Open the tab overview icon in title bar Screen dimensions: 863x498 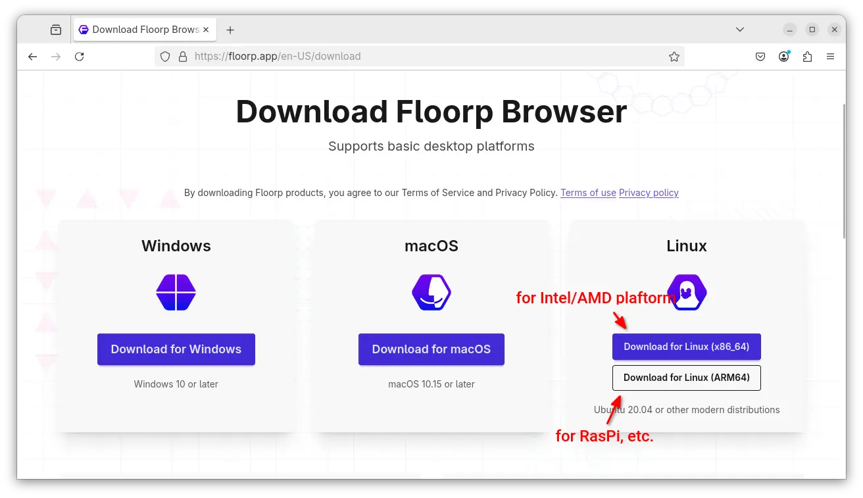(56, 30)
